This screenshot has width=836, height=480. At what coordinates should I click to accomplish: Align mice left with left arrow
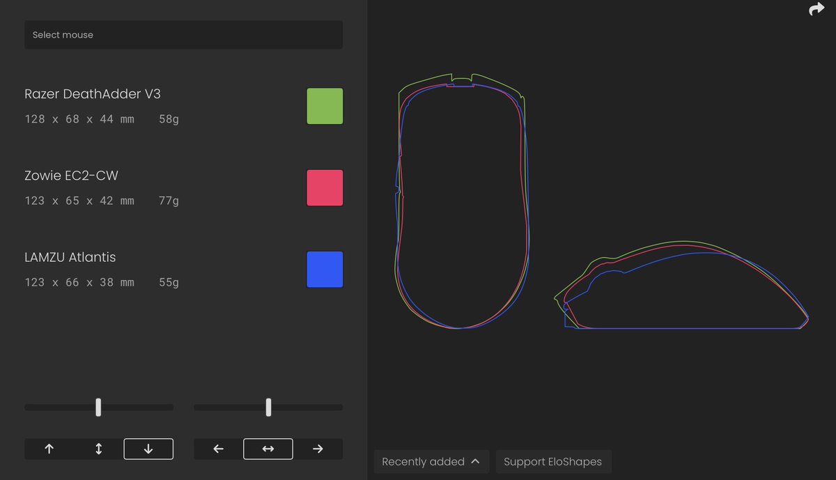(x=218, y=449)
